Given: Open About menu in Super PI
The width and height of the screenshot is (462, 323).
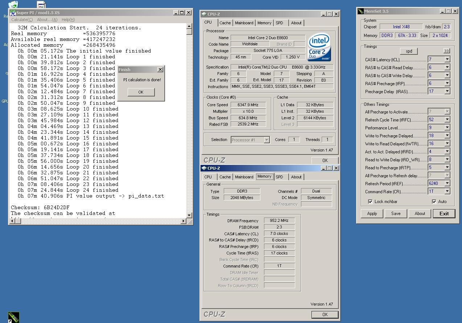Looking at the screenshot, I should point(47,20).
